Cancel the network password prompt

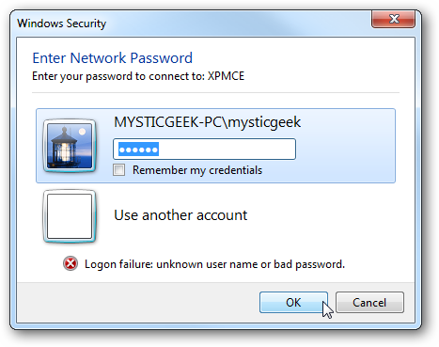[x=369, y=303]
